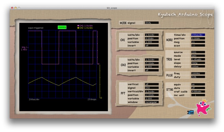
Task: Click inc unit value 1
Action: [198, 95]
